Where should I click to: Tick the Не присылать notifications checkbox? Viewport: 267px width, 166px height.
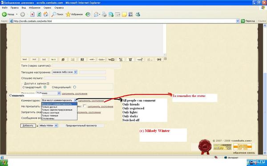[85, 106]
